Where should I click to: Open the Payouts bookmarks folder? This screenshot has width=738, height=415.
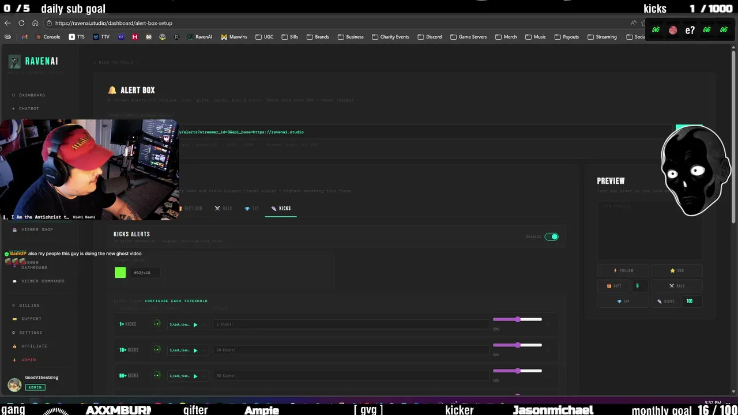[566, 37]
